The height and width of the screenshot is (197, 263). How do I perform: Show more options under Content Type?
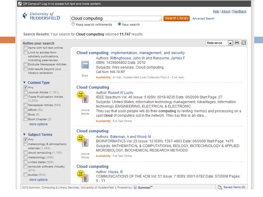coord(38,124)
